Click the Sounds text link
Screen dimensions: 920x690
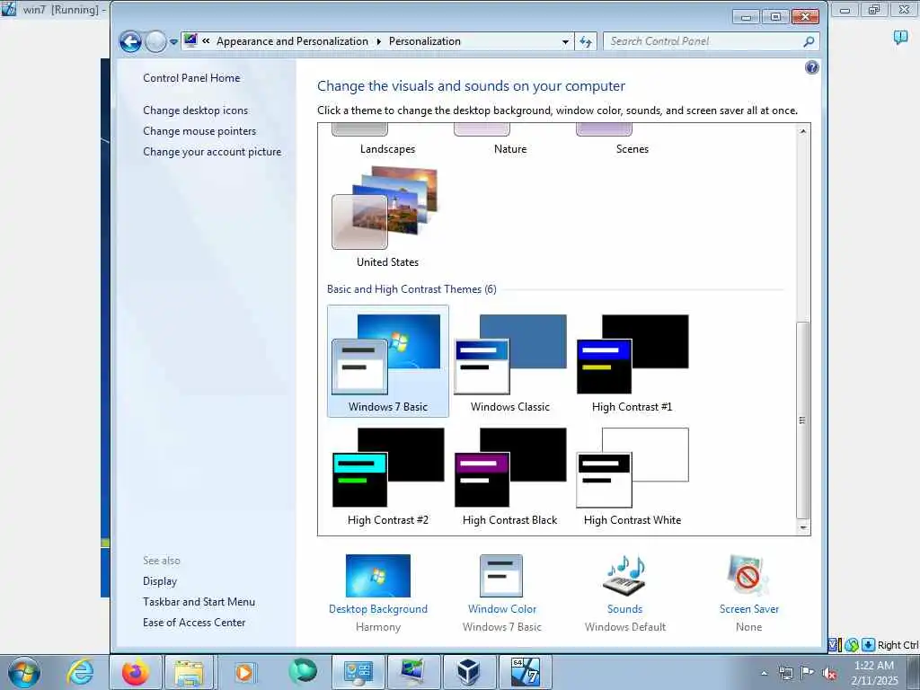pos(624,609)
